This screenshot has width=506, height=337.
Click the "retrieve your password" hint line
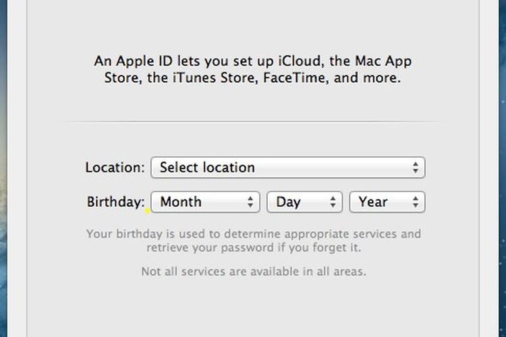coord(254,247)
